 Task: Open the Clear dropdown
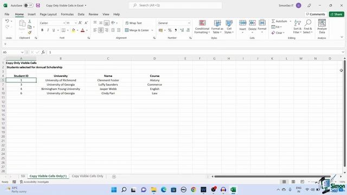tap(278, 32)
